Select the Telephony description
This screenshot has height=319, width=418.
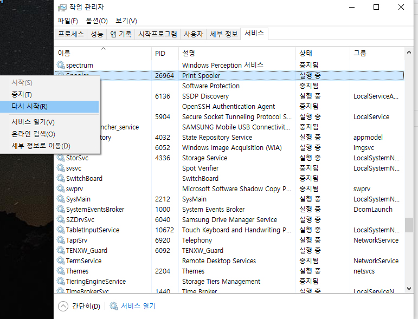click(x=197, y=240)
